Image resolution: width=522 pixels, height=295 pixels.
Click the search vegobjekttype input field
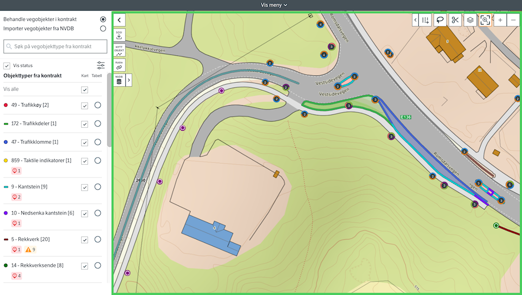coord(55,47)
